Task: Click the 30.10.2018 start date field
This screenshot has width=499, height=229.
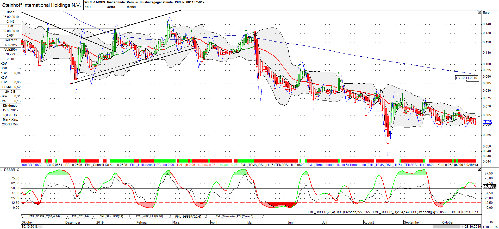Action: [30, 227]
